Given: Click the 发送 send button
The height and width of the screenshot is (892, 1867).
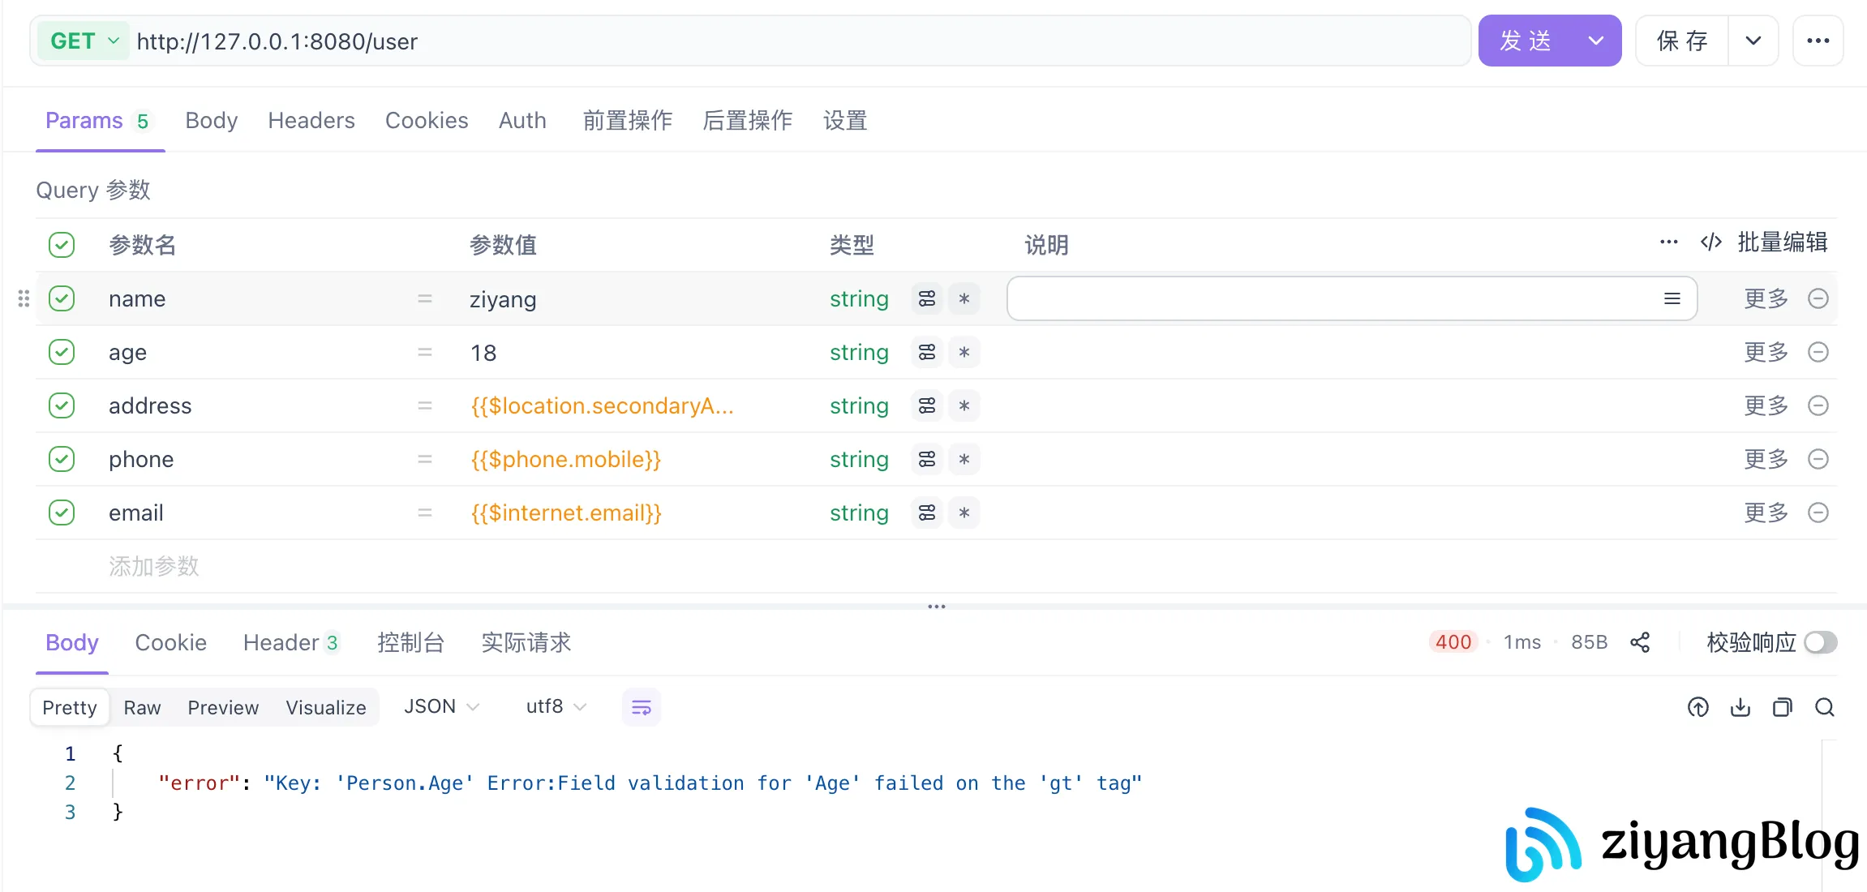Looking at the screenshot, I should coord(1526,41).
